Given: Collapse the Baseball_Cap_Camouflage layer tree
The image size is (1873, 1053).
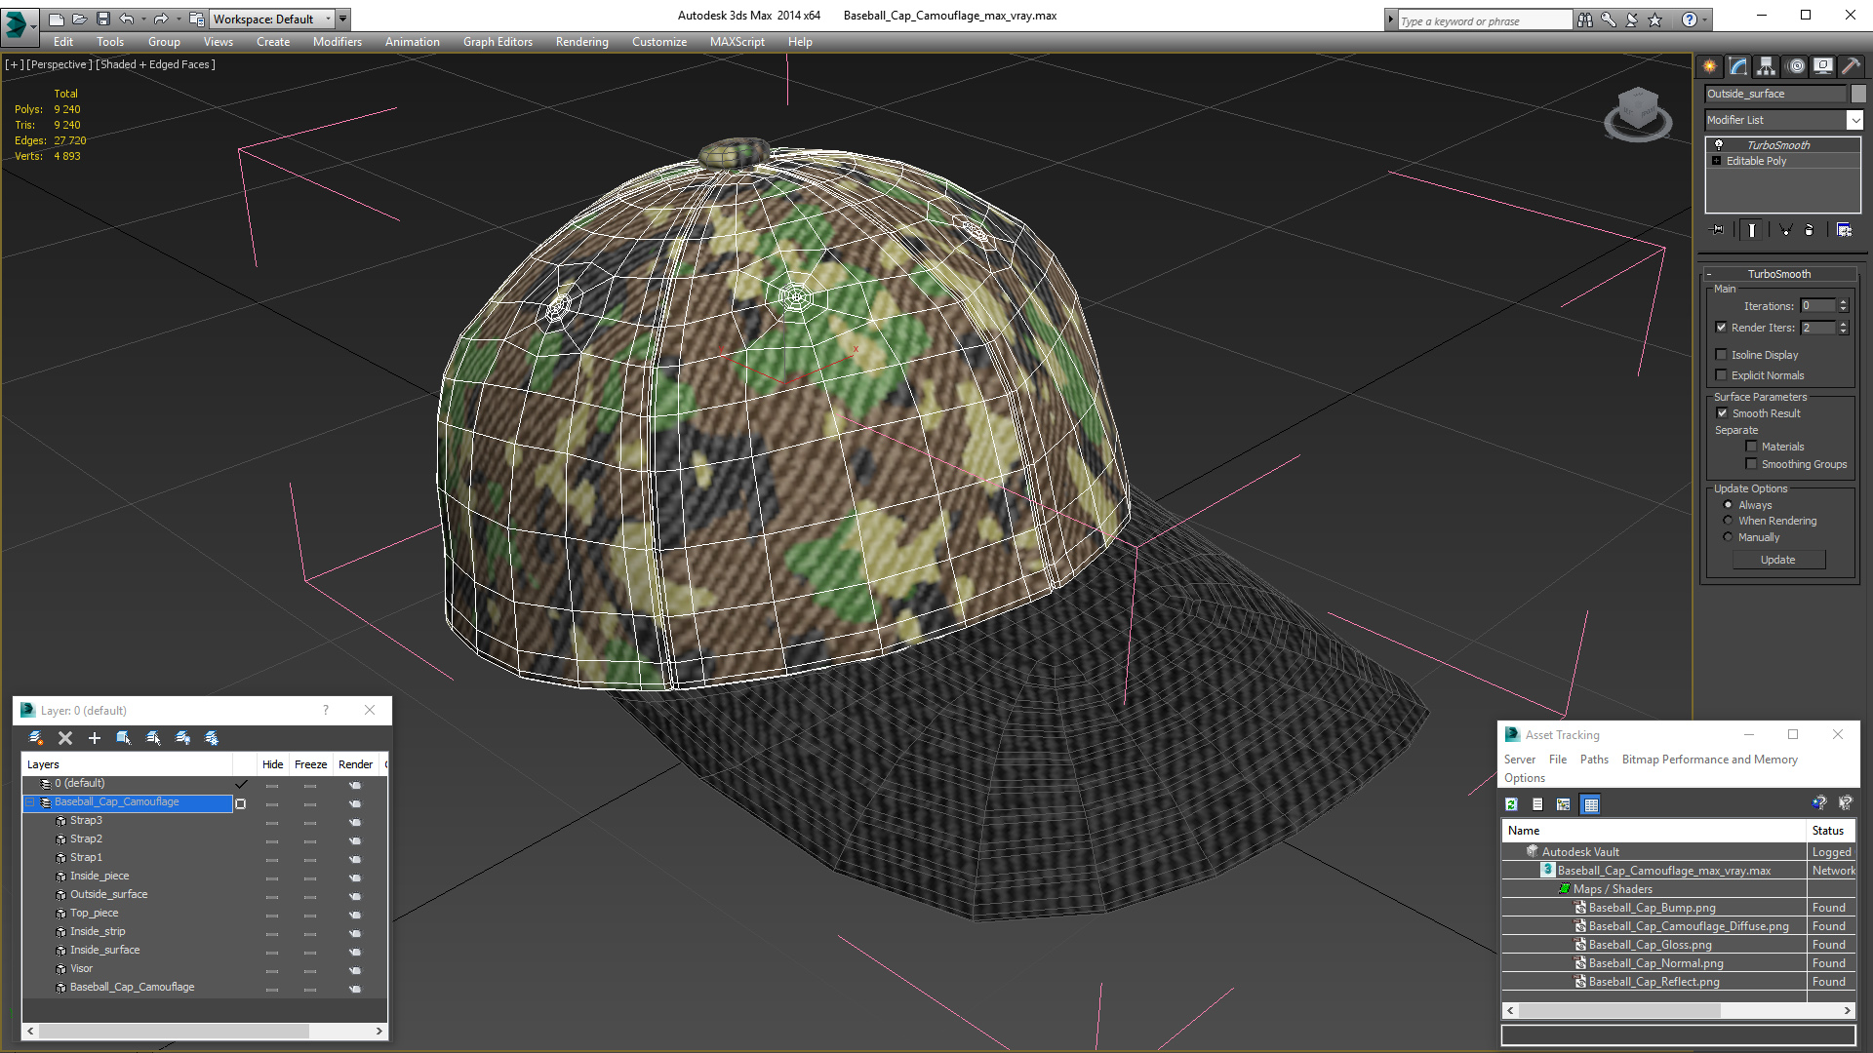Looking at the screenshot, I should click(x=30, y=802).
